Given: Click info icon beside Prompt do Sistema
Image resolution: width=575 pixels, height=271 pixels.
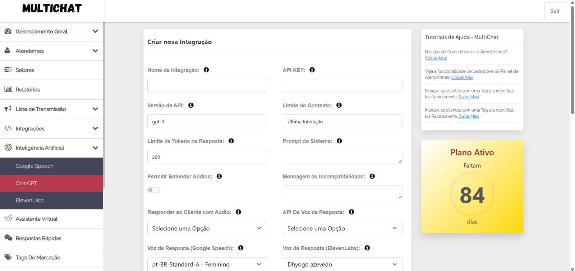Looking at the screenshot, I should [339, 141].
